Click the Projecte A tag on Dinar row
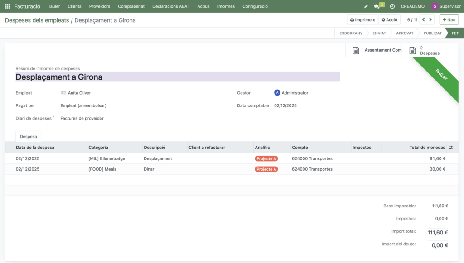 click(266, 169)
